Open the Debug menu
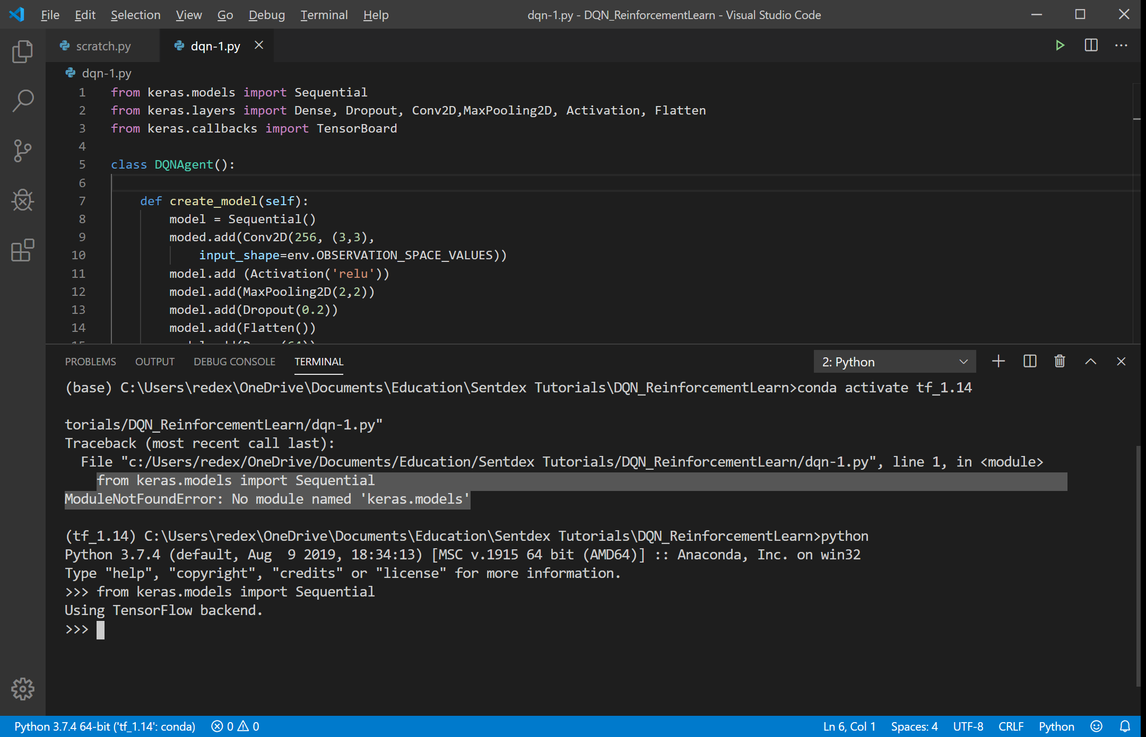 266,14
